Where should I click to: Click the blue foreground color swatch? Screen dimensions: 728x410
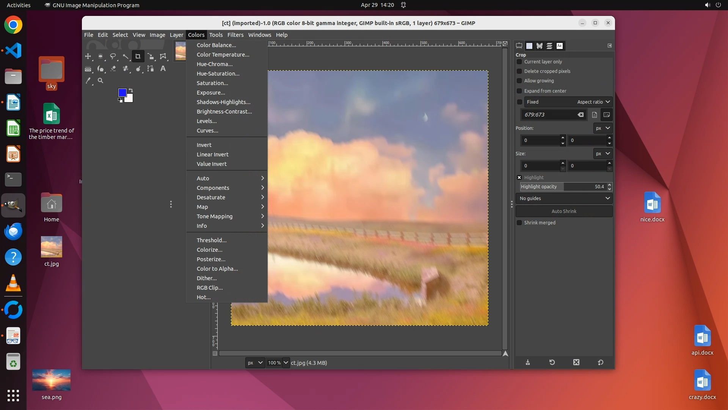point(122,93)
